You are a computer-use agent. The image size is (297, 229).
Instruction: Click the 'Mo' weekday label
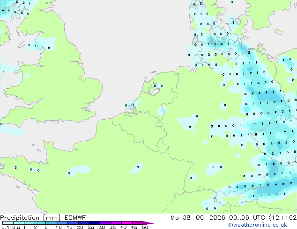pyautogui.click(x=174, y=218)
